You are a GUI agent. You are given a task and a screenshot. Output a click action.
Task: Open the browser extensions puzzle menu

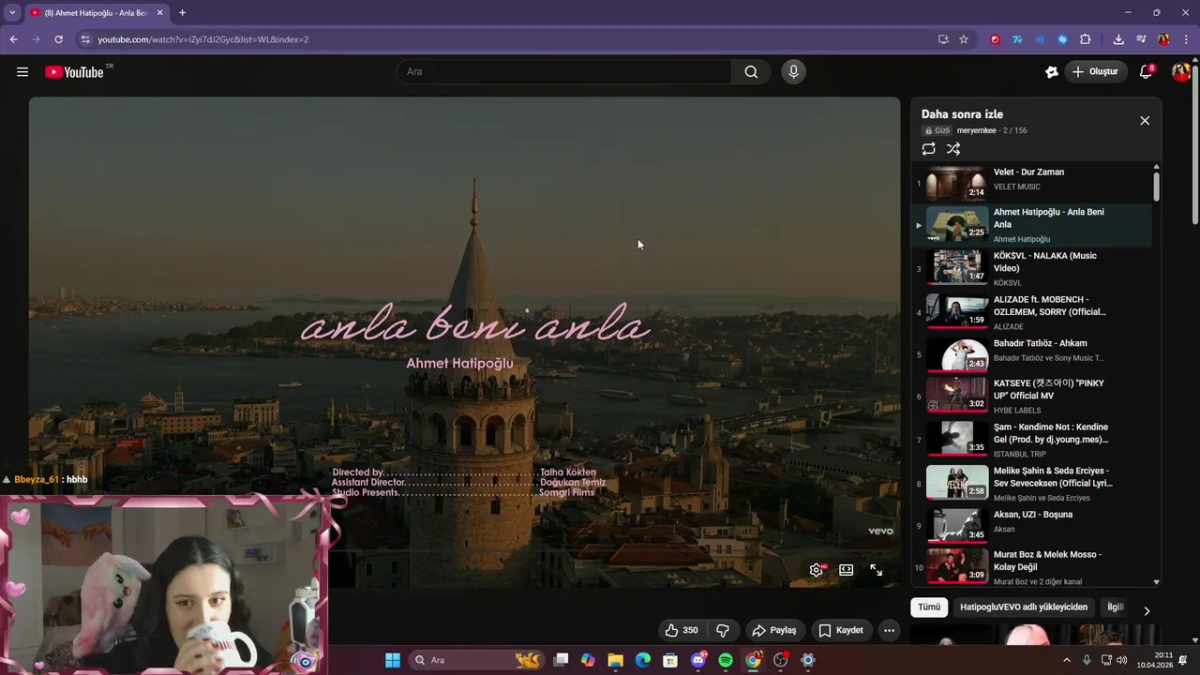click(x=1086, y=39)
